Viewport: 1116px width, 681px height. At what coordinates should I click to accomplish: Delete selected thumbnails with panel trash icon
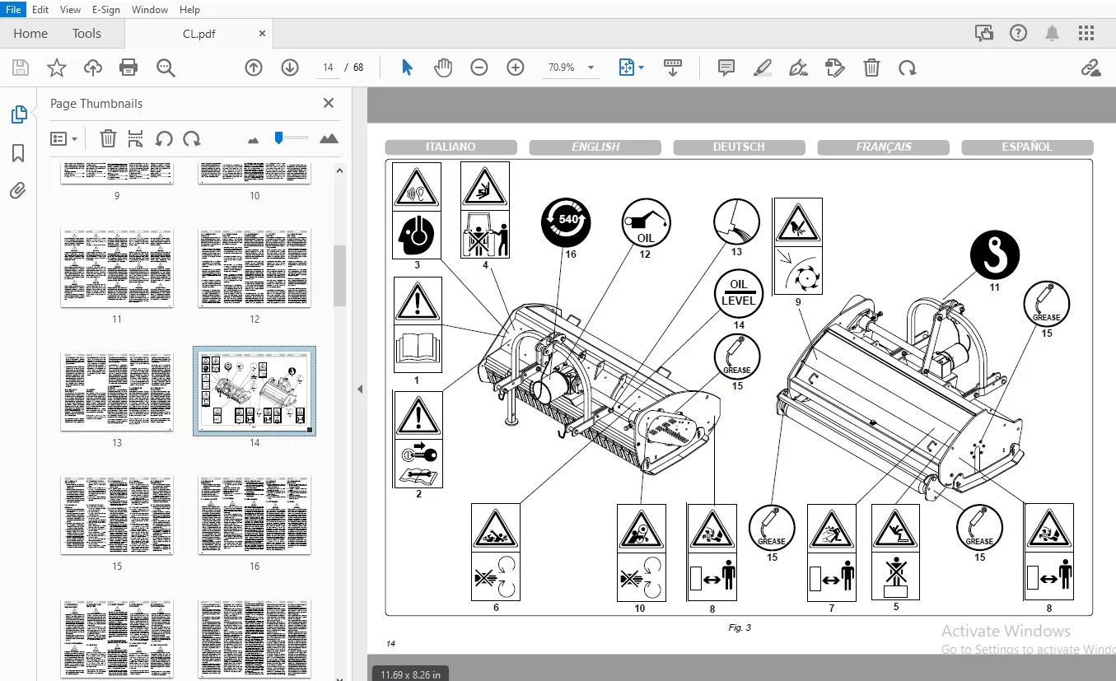pyautogui.click(x=108, y=138)
